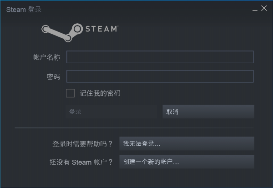The height and width of the screenshot is (188, 273).
Task: Click the 记住我的密码 label text
Action: click(100, 93)
